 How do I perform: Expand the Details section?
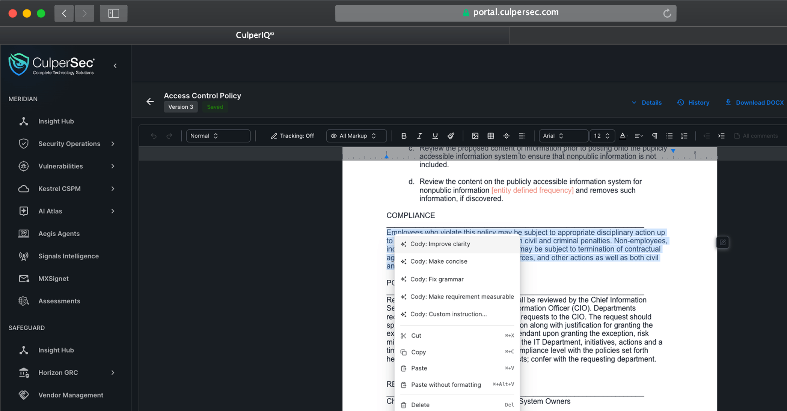point(647,102)
